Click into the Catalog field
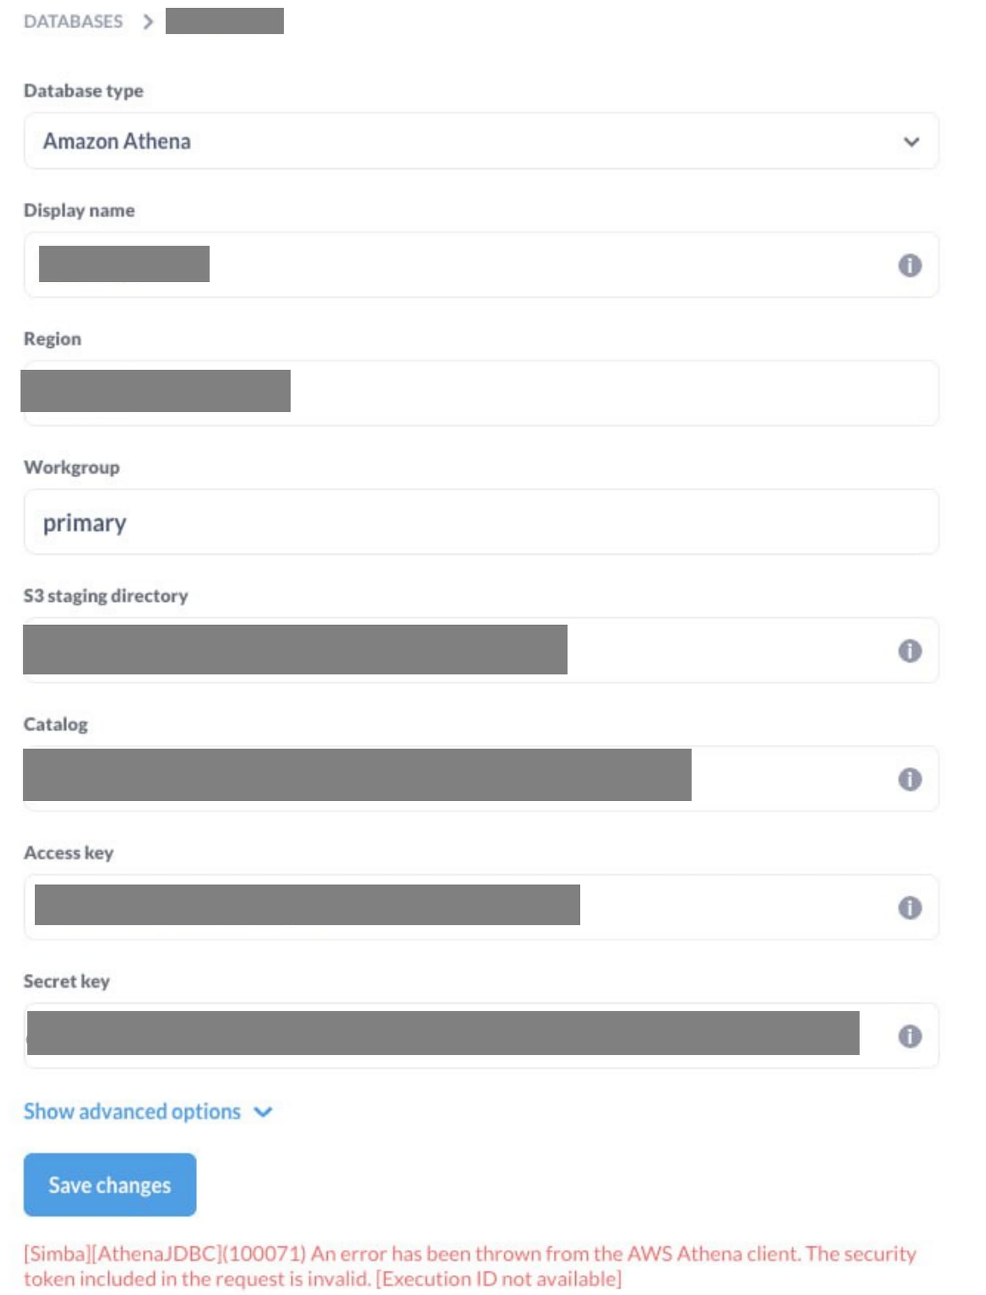The image size is (986, 1295). click(481, 778)
